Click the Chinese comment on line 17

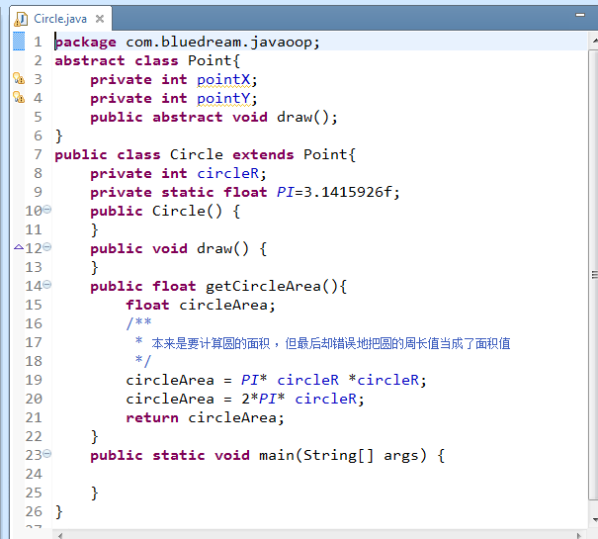[x=331, y=343]
